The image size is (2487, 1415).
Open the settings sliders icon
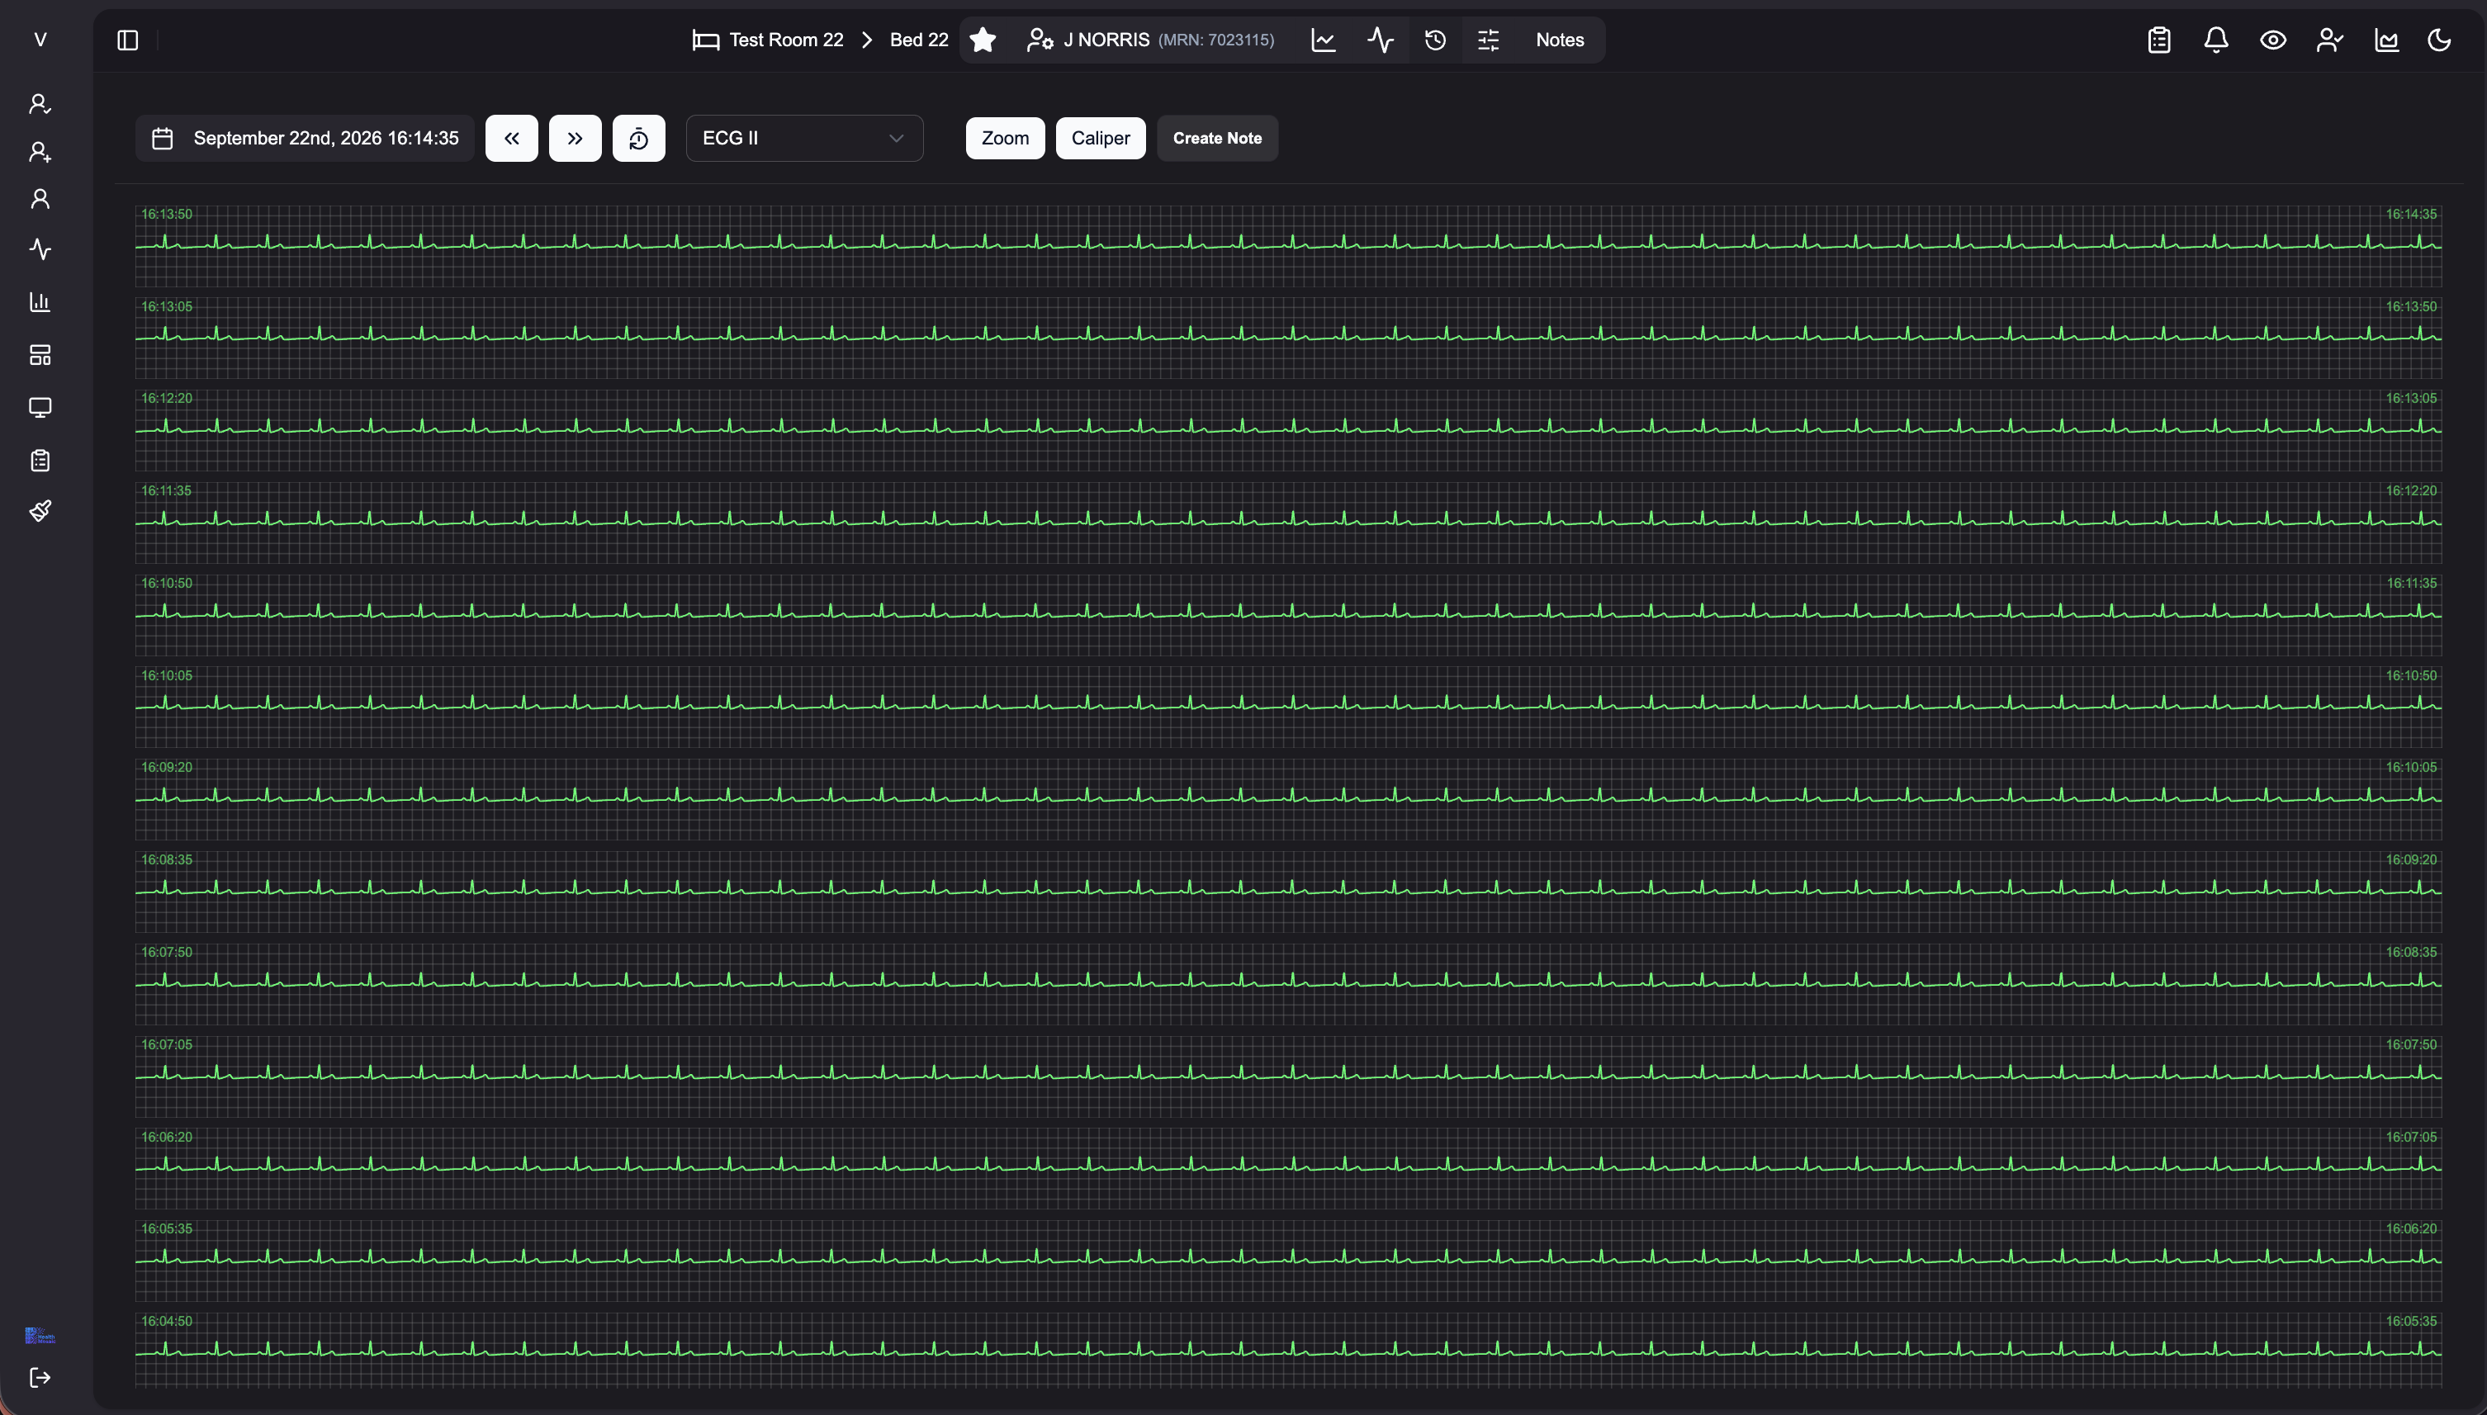click(x=1488, y=40)
